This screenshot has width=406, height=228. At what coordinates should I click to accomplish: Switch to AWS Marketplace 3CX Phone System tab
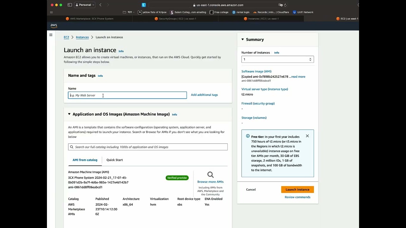[x=89, y=19]
